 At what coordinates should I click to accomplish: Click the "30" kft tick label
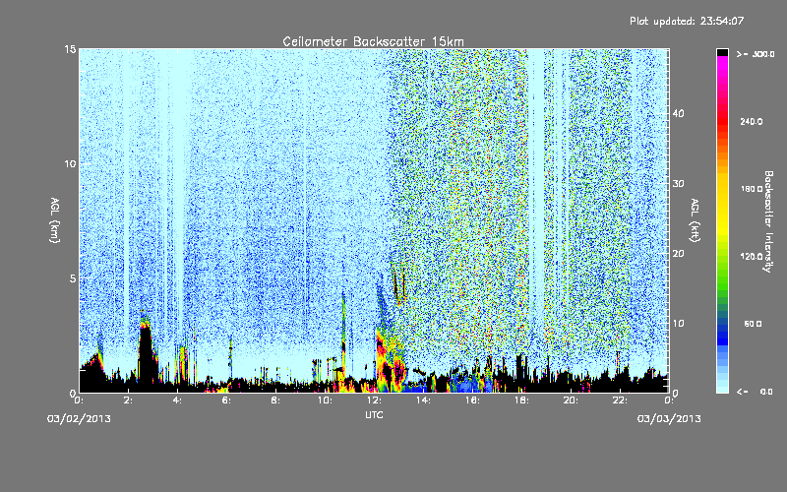click(x=678, y=184)
